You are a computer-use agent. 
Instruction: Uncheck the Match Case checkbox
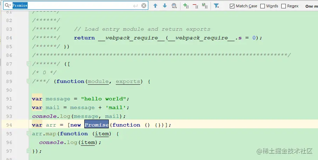[x=232, y=6]
